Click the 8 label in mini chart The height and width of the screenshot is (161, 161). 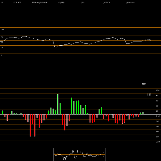point(103,153)
